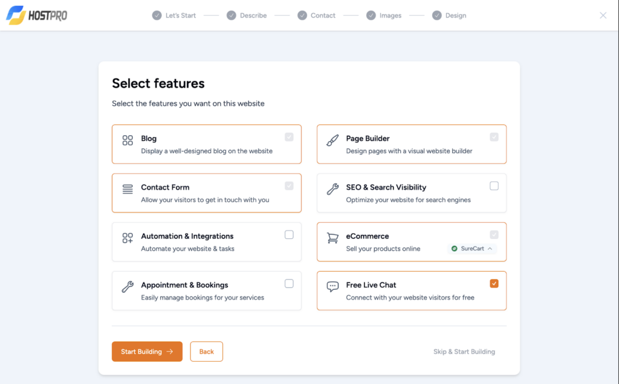Click the Contact step checkmark icon
Viewport: 619px width, 384px height.
[x=302, y=15]
